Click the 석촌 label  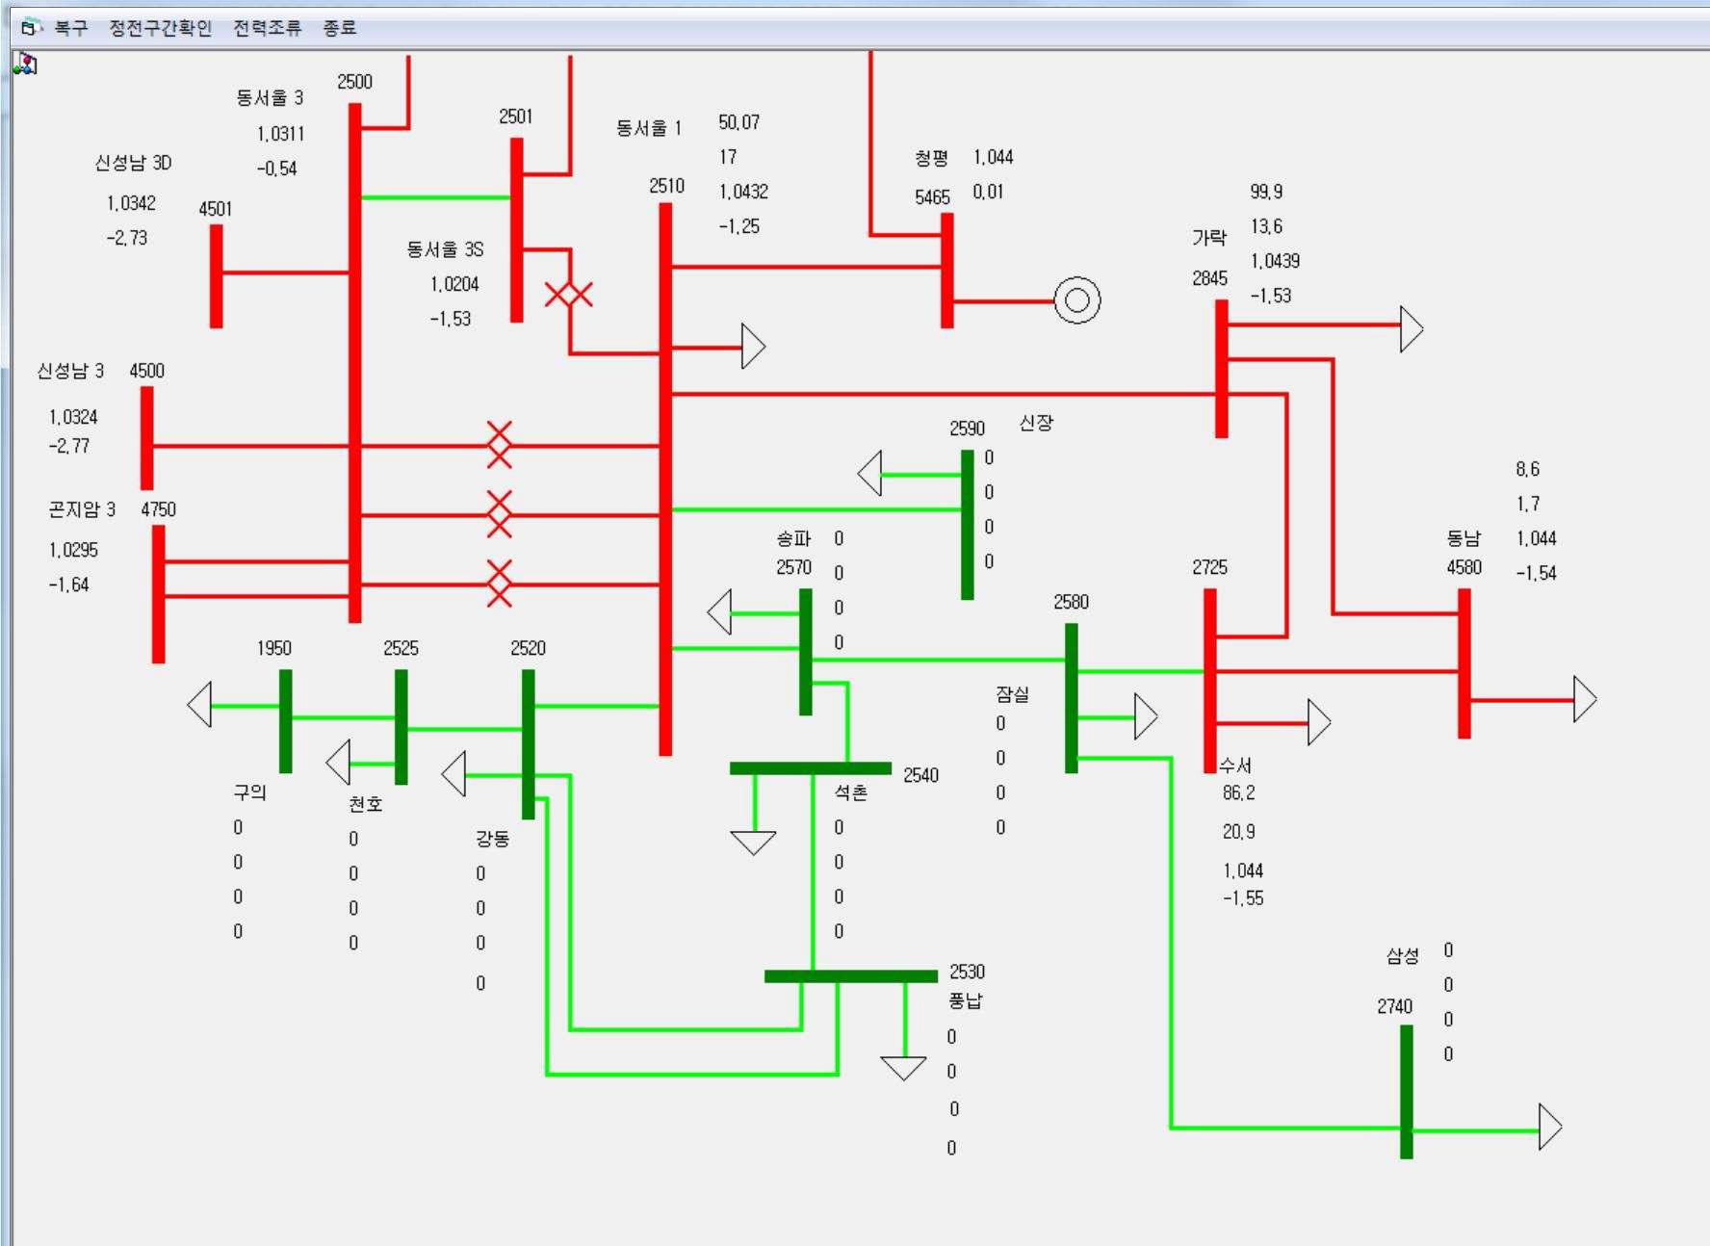click(x=851, y=792)
